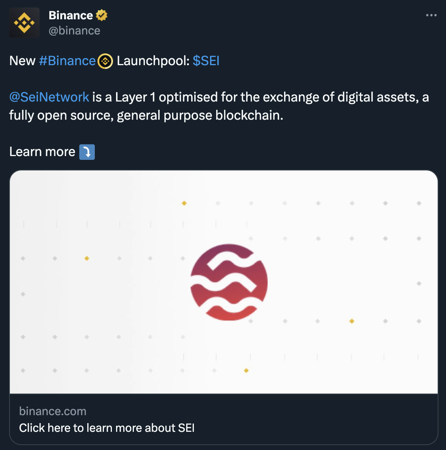Open the tweet's three-dot more menu
The width and height of the screenshot is (446, 450).
coord(431,15)
